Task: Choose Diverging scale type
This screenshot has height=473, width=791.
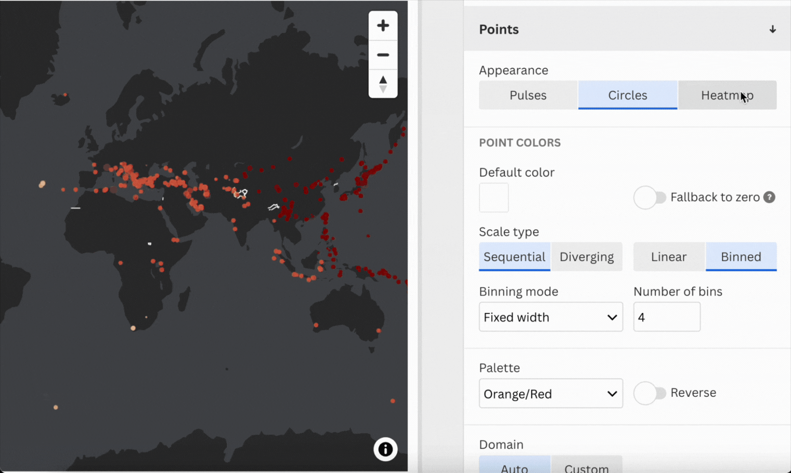Action: coord(586,257)
